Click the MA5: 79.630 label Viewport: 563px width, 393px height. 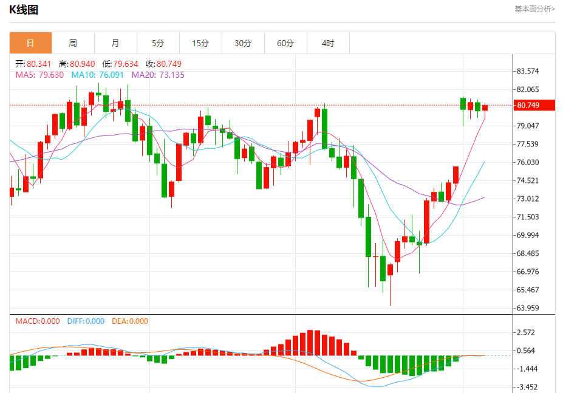pyautogui.click(x=39, y=75)
